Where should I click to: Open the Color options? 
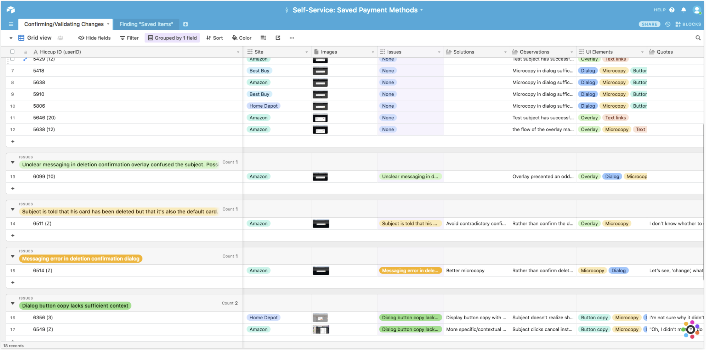242,38
